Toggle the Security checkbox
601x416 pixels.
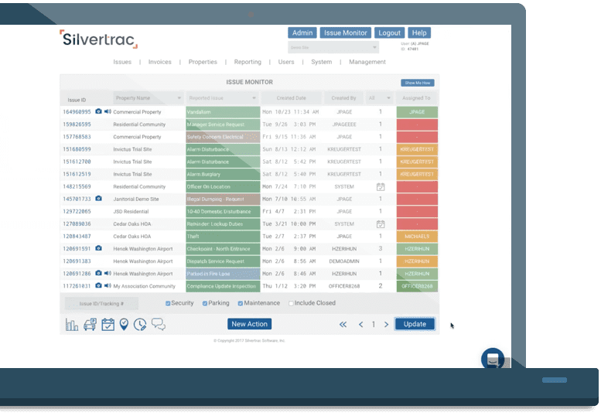coord(168,303)
